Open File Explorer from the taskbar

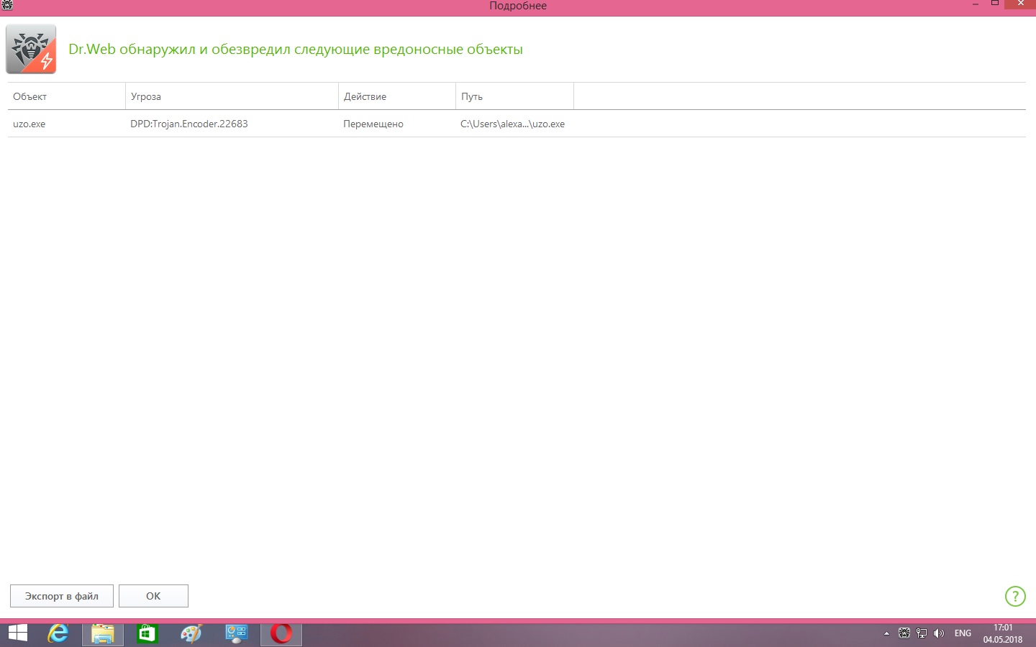click(x=103, y=633)
